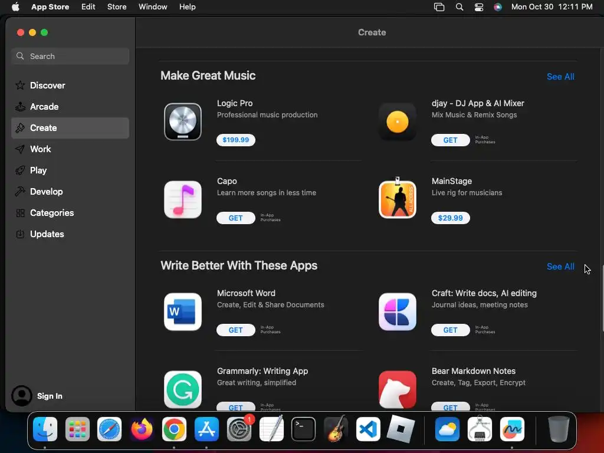Open Google Chrome in the Dock
Image resolution: width=604 pixels, height=453 pixels.
click(174, 429)
